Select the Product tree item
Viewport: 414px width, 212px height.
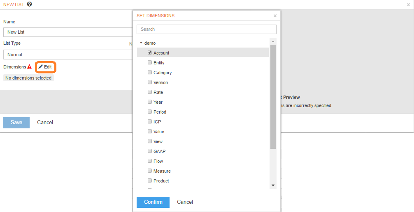tap(161, 181)
